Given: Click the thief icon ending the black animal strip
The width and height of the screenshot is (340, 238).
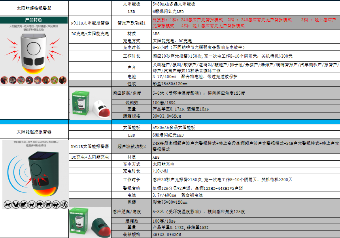Looking at the screenshot, I should (63, 205).
